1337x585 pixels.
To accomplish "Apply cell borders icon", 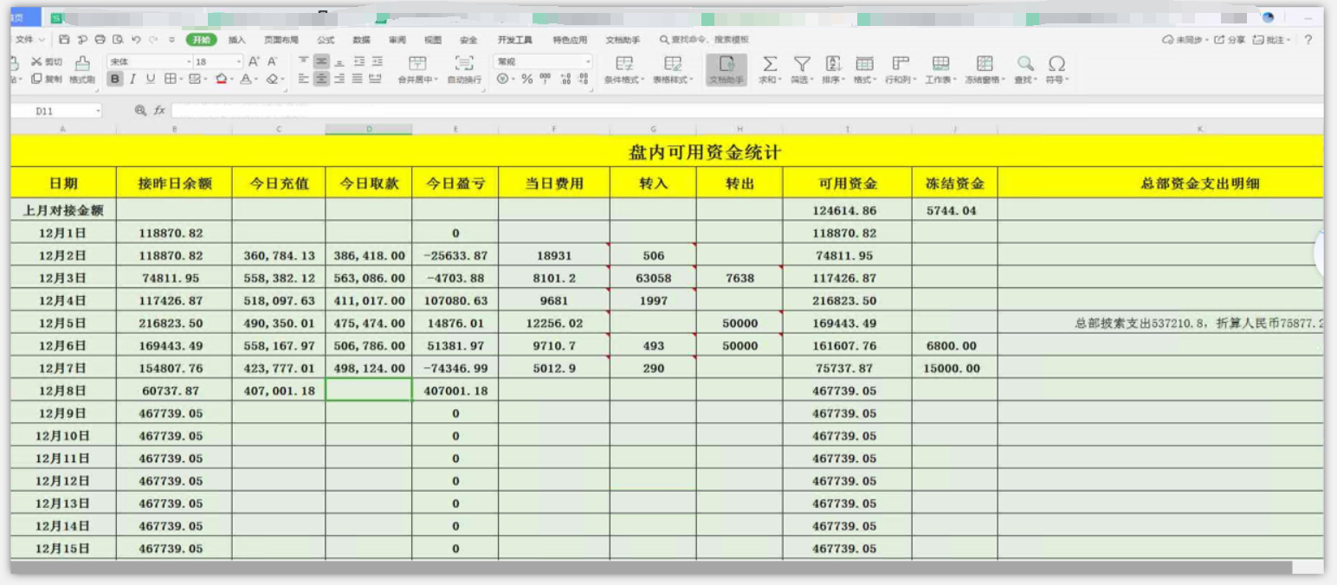I will (x=172, y=79).
